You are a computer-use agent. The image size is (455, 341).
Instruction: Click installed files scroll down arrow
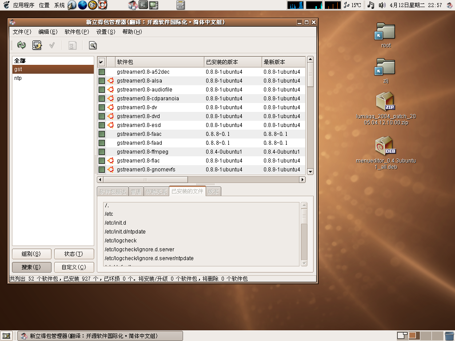pos(304,263)
